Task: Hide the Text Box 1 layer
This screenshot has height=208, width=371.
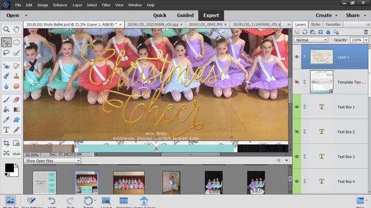Action: pos(297,107)
